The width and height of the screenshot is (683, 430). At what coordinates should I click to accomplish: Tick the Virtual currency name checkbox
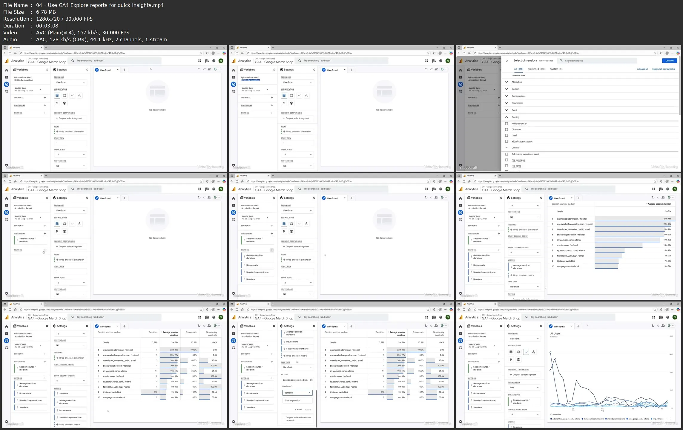coord(507,141)
